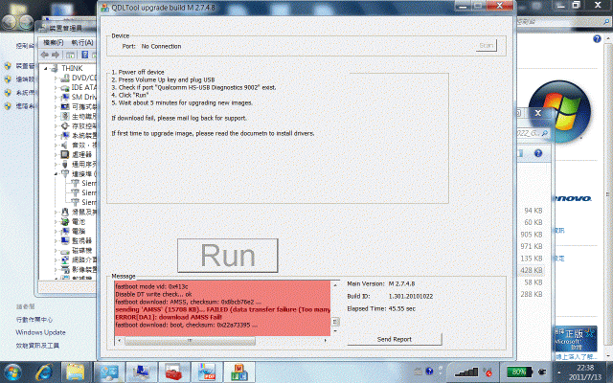The height and width of the screenshot is (383, 613).
Task: Click the show console tree toolbar icon
Action: point(70,55)
